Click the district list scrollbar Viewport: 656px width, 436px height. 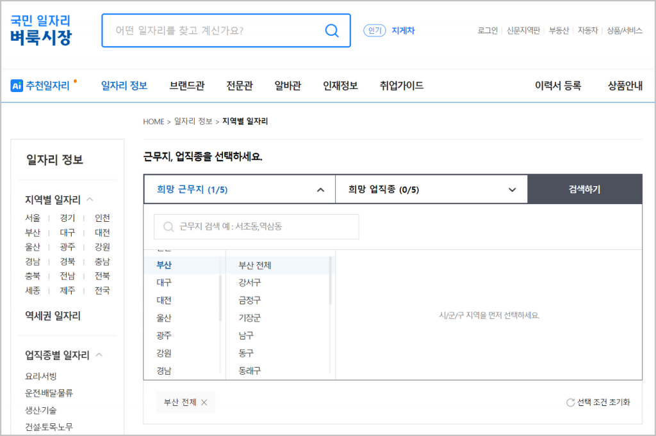click(x=331, y=281)
